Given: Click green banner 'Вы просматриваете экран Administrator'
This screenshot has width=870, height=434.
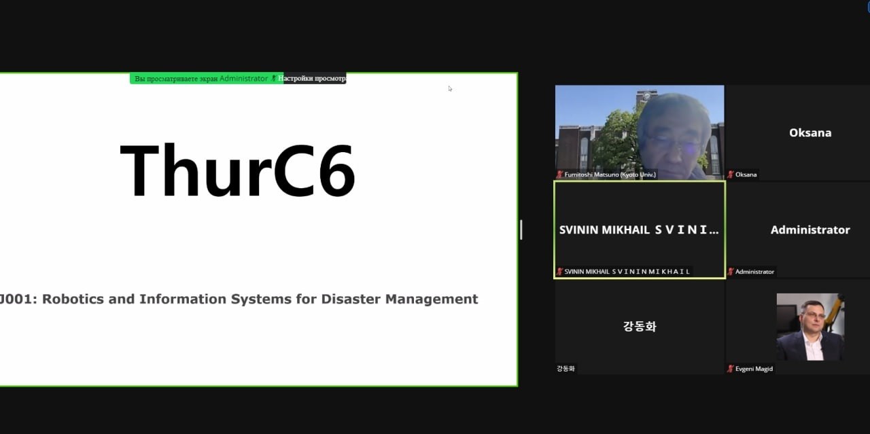Looking at the screenshot, I should click(201, 79).
